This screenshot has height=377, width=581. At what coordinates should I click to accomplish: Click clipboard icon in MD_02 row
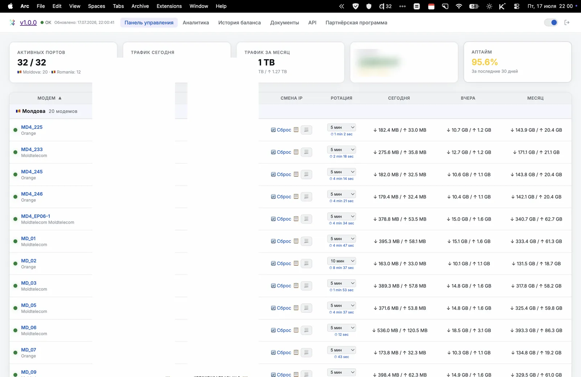(x=296, y=263)
